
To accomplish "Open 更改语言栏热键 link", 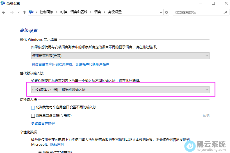I will tap(43, 124).
